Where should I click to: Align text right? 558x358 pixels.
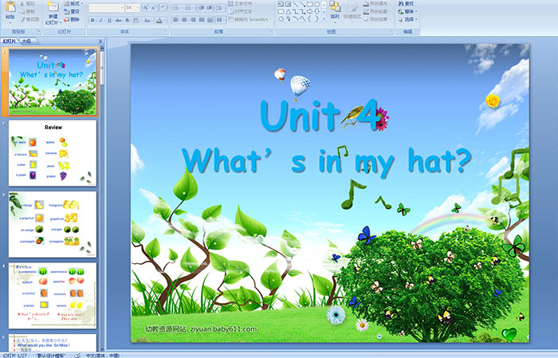coord(193,20)
